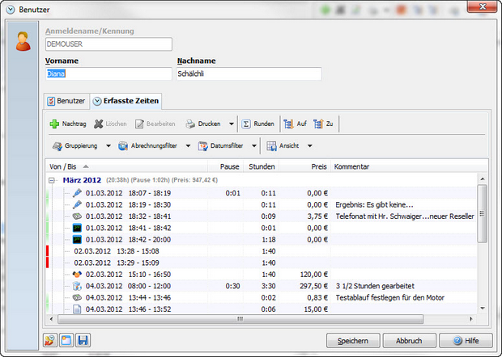This screenshot has height=357, width=502.
Task: Click the Runden sigma icon
Action: (x=246, y=124)
